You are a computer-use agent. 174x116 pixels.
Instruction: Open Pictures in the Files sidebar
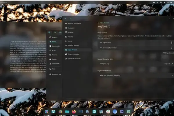click(55, 55)
